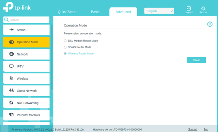218x132 pixels.
Task: Switch to the Advanced tab
Action: pos(123,12)
